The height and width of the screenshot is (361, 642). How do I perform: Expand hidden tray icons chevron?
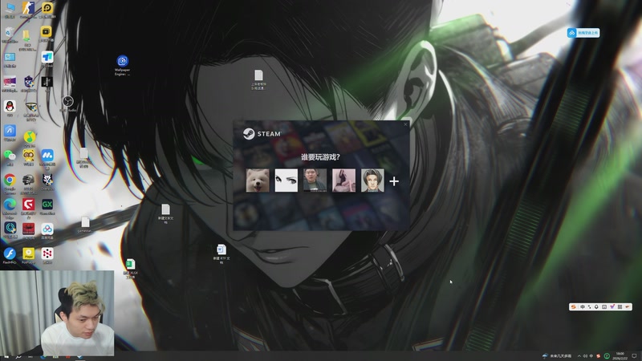click(579, 356)
